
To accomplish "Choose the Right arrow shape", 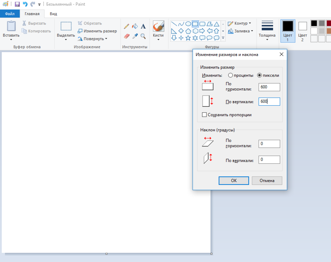I will (x=202, y=31).
